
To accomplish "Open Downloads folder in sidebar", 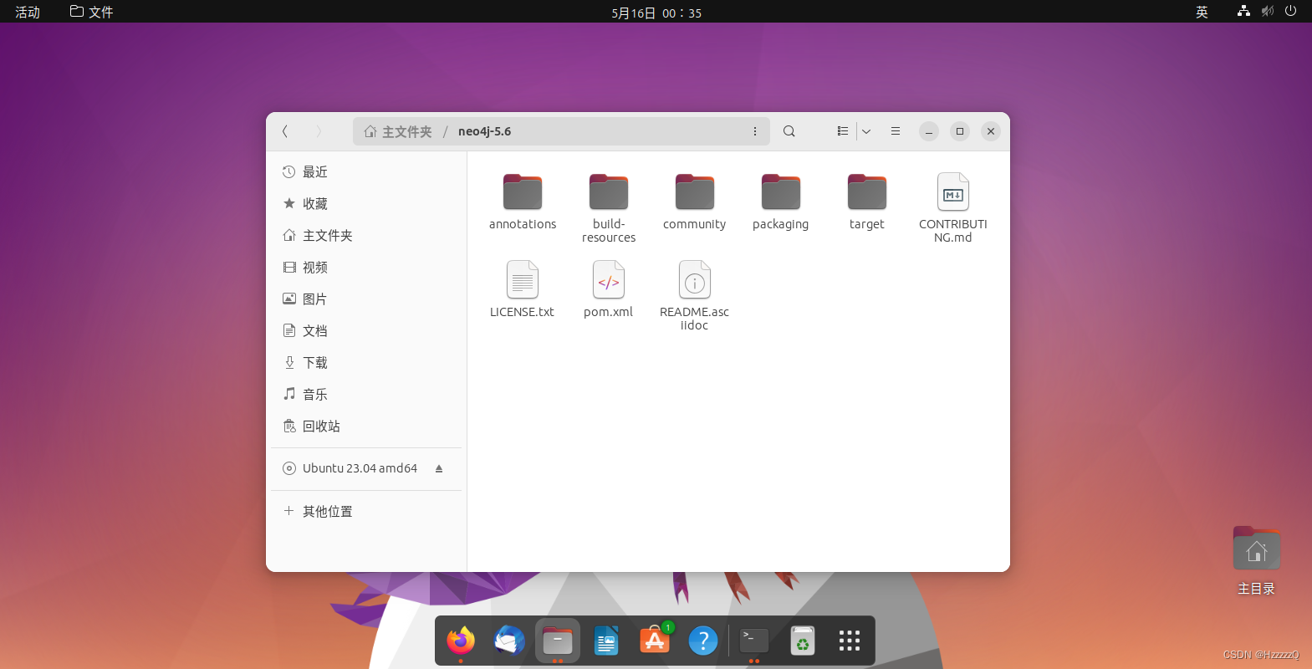I will 366,362.
